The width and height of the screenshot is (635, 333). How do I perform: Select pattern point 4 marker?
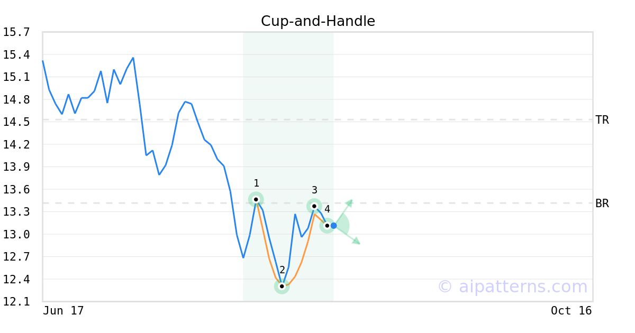327,225
